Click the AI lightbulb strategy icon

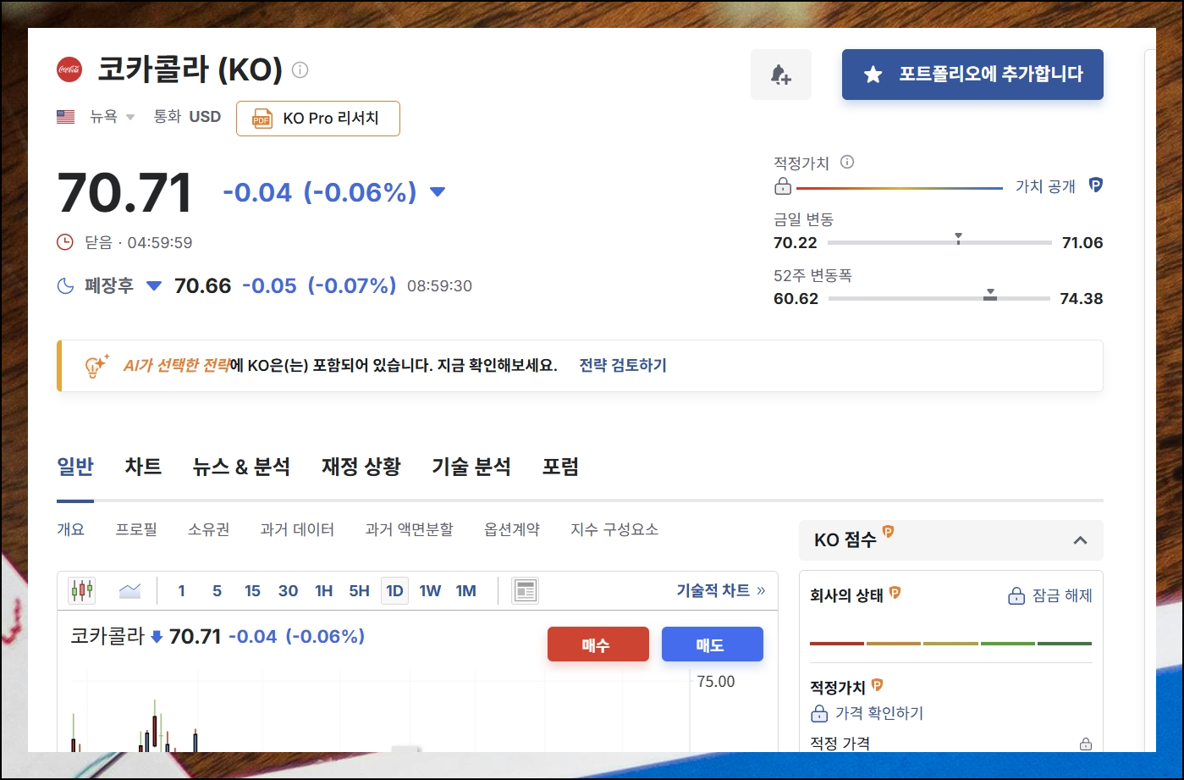click(96, 366)
